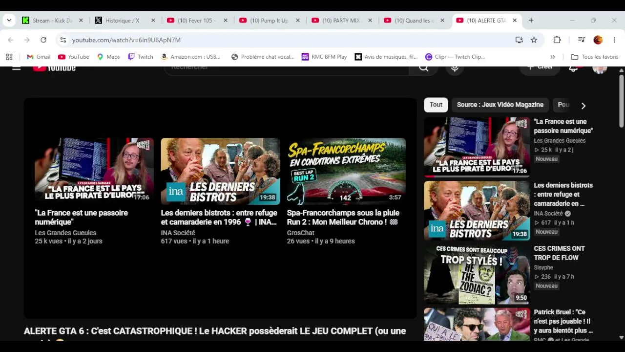Open INA Société channel in end screen
The width and height of the screenshot is (625, 352).
click(x=178, y=233)
